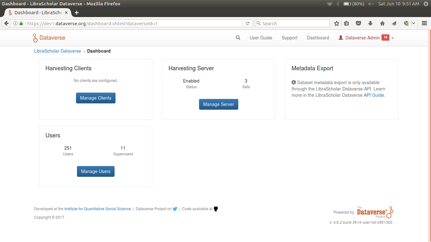This screenshot has height=242, width=431.
Task: Click the Manage Clients button
Action: 96,98
